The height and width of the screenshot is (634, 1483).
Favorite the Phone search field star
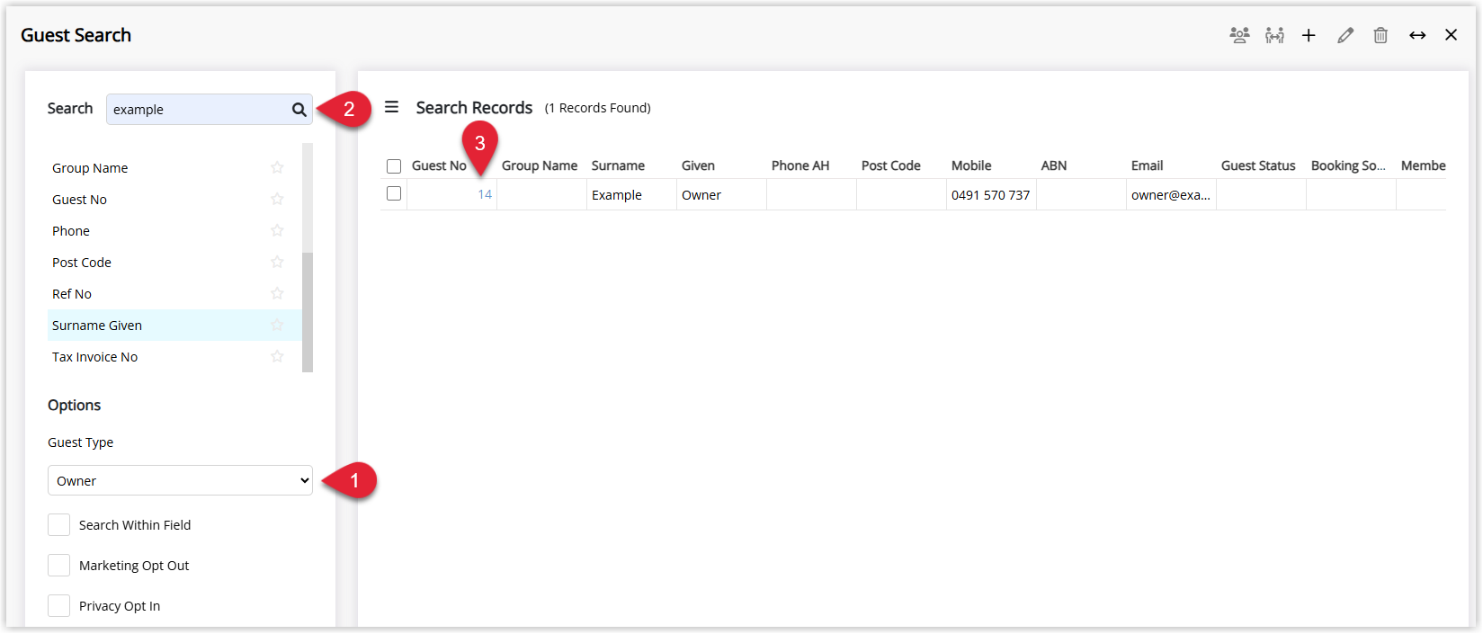coord(277,230)
